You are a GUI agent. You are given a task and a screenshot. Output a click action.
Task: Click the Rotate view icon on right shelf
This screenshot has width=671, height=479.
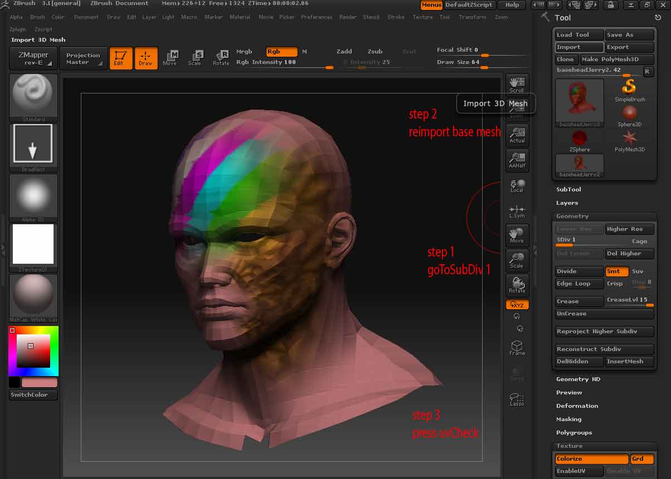point(517,284)
